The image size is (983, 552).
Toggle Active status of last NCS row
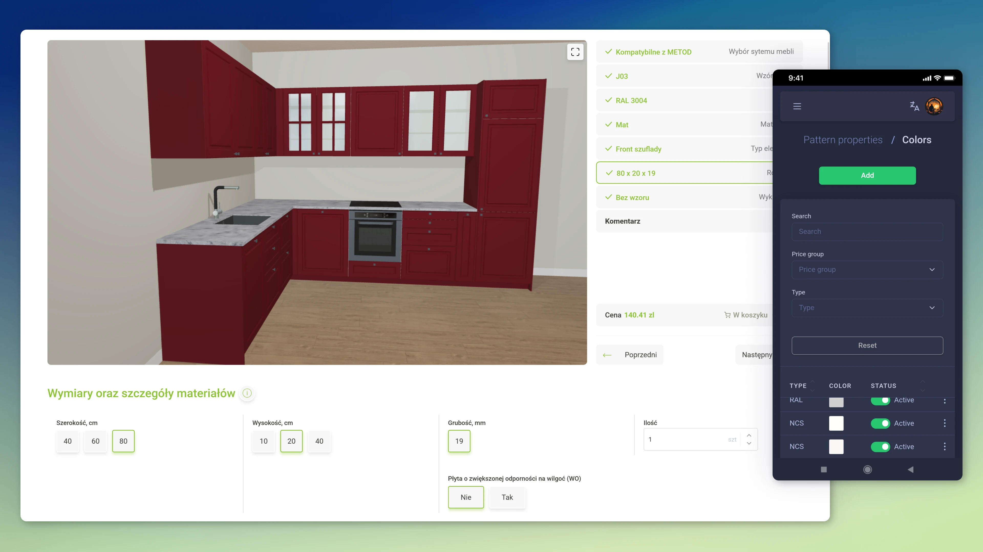coord(880,446)
